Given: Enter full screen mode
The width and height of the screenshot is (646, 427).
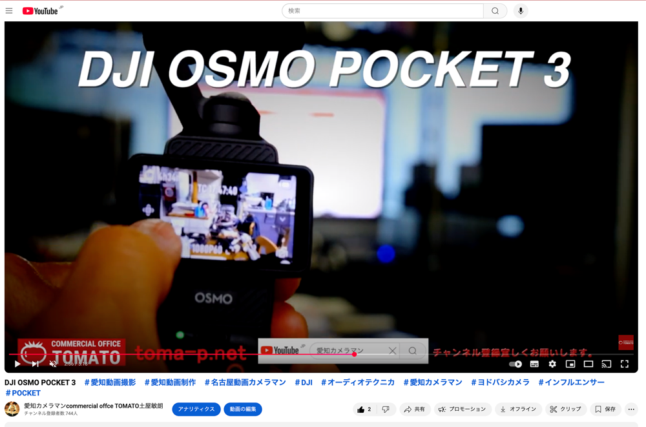Looking at the screenshot, I should pyautogui.click(x=625, y=364).
